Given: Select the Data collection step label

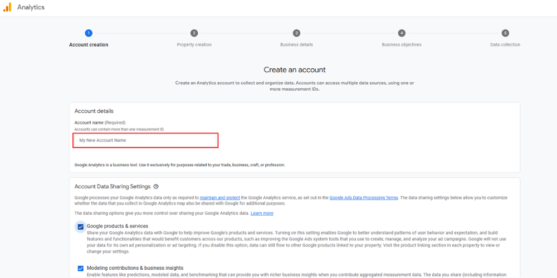Looking at the screenshot, I should pyautogui.click(x=505, y=44).
